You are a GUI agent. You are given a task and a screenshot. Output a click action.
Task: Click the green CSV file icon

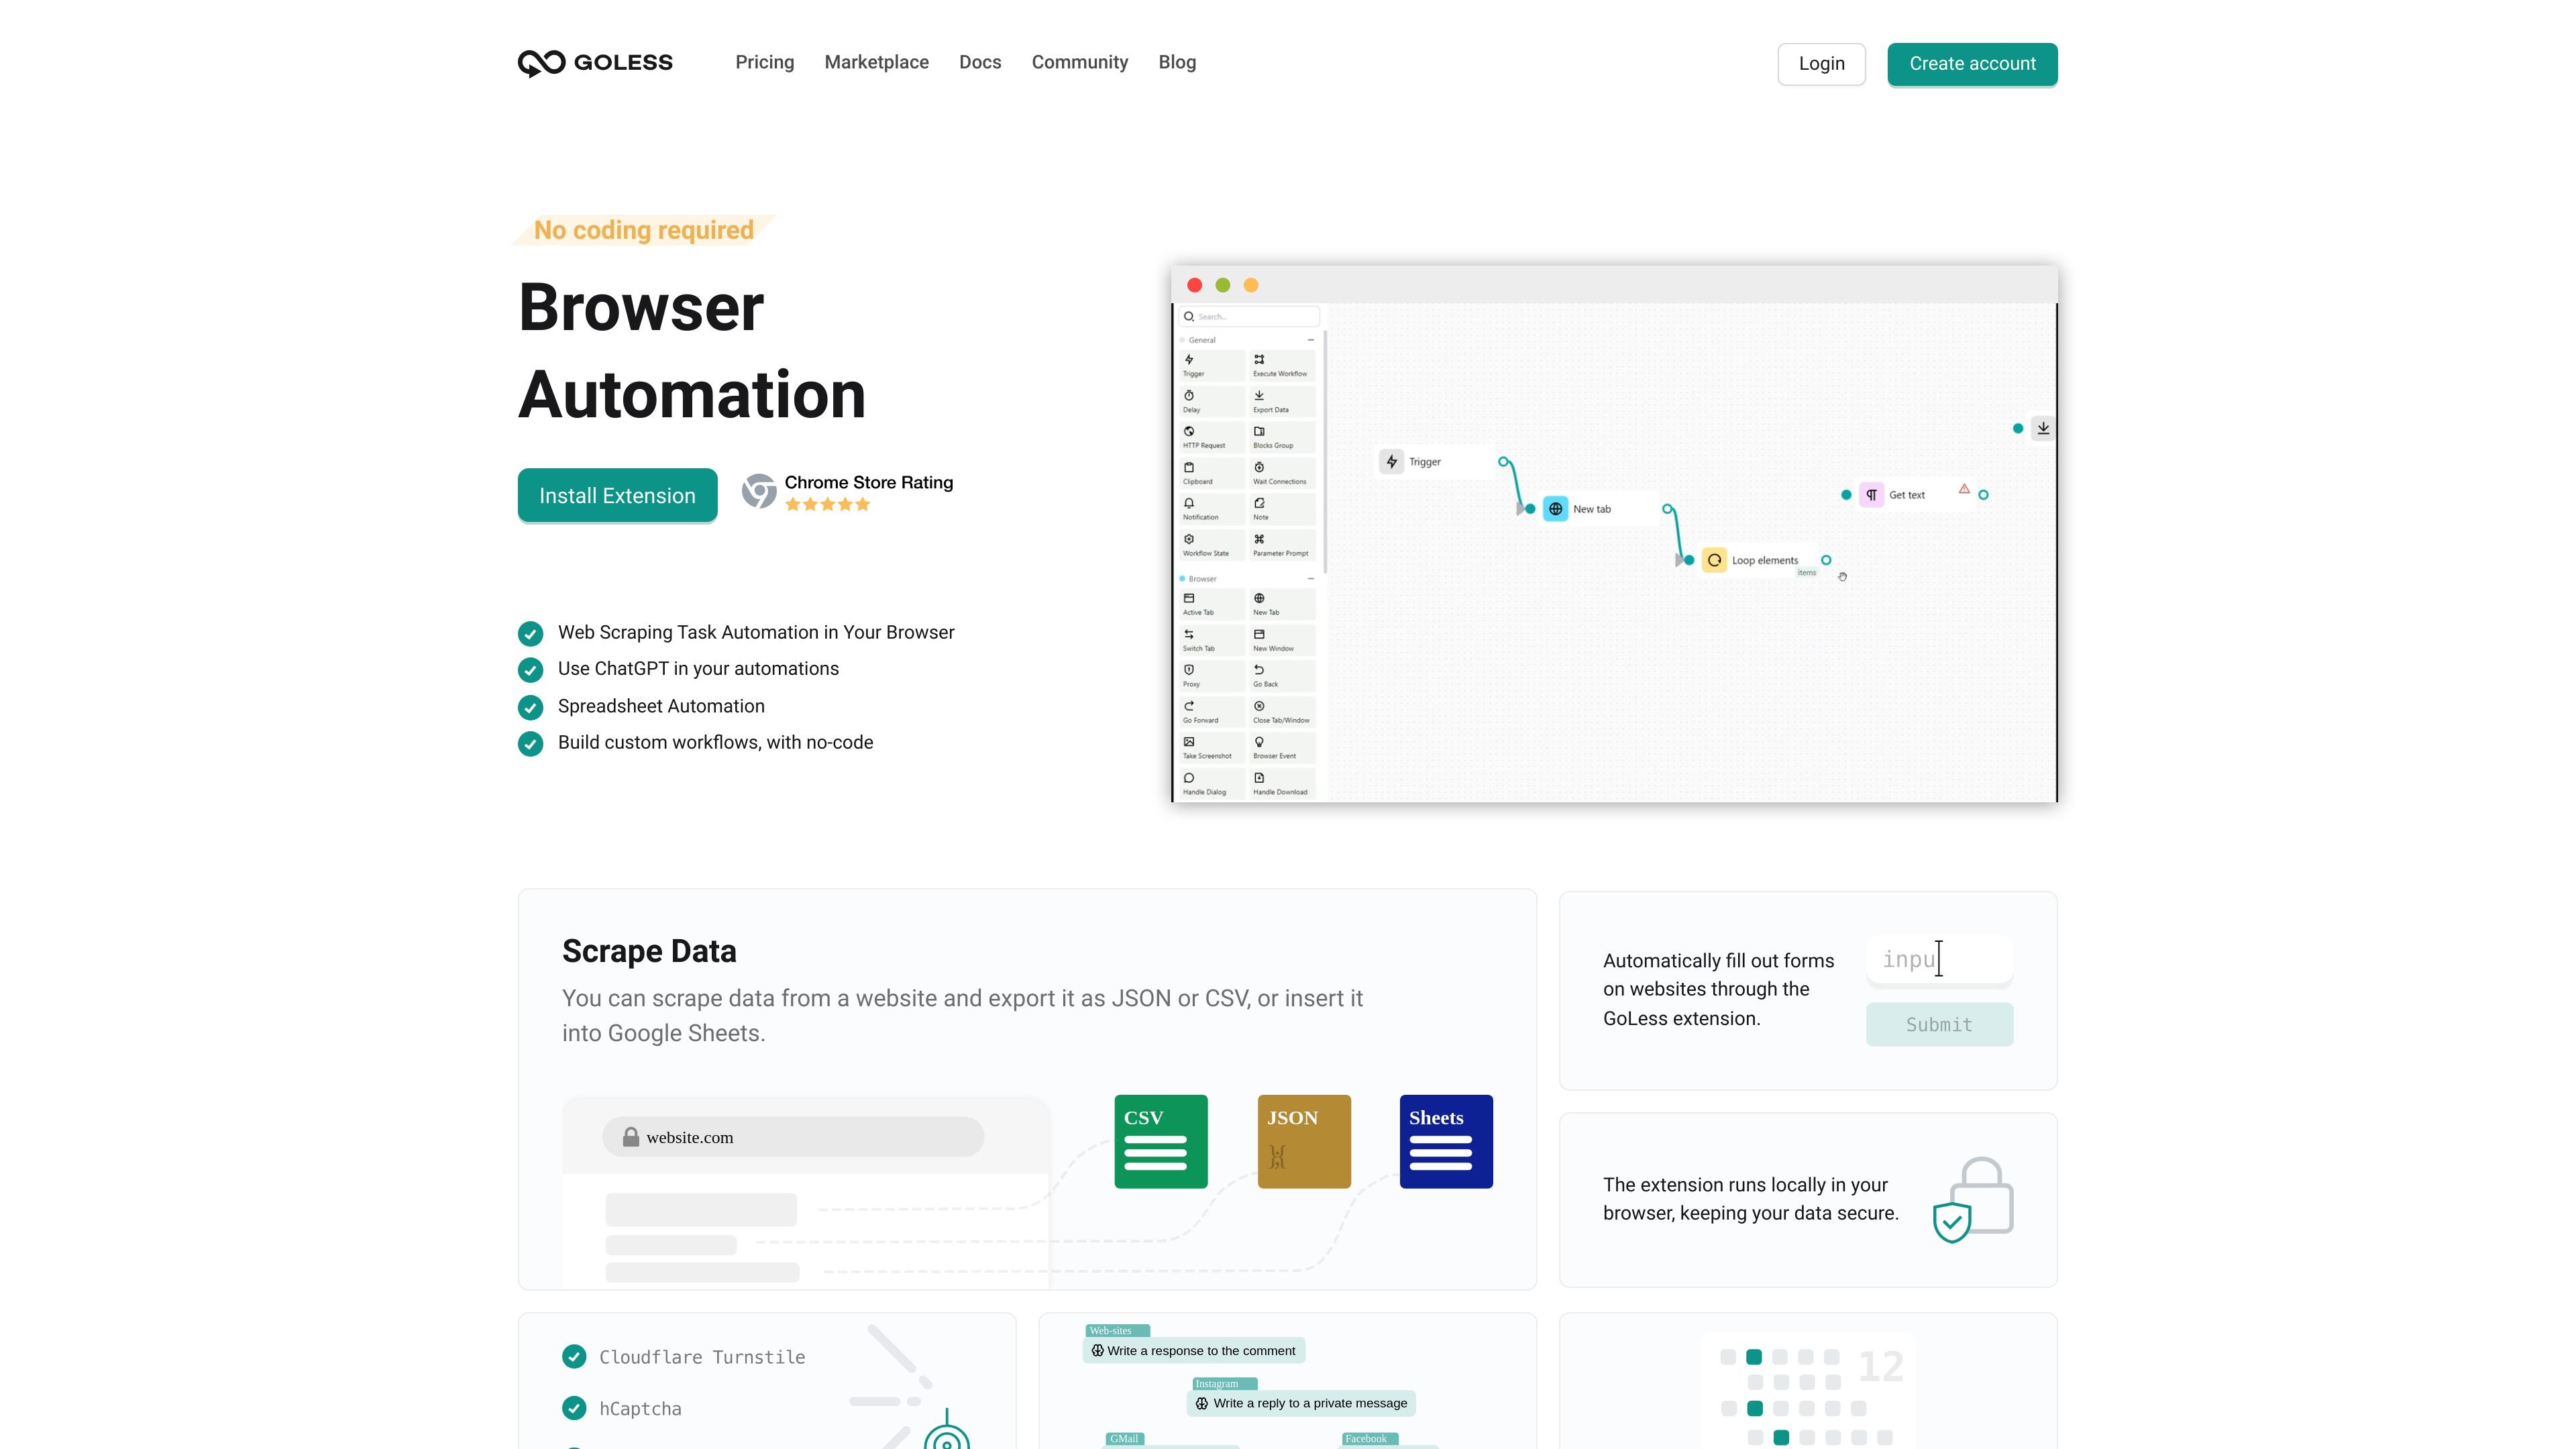coord(1161,1141)
